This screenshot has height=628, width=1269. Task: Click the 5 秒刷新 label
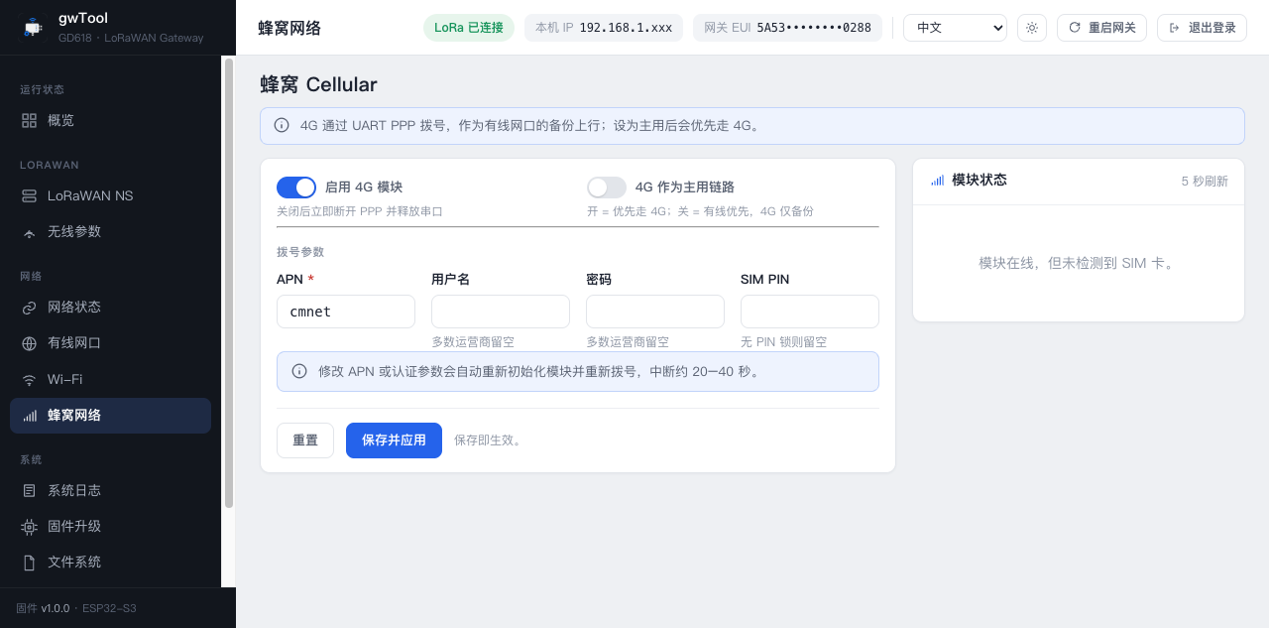(x=1205, y=182)
